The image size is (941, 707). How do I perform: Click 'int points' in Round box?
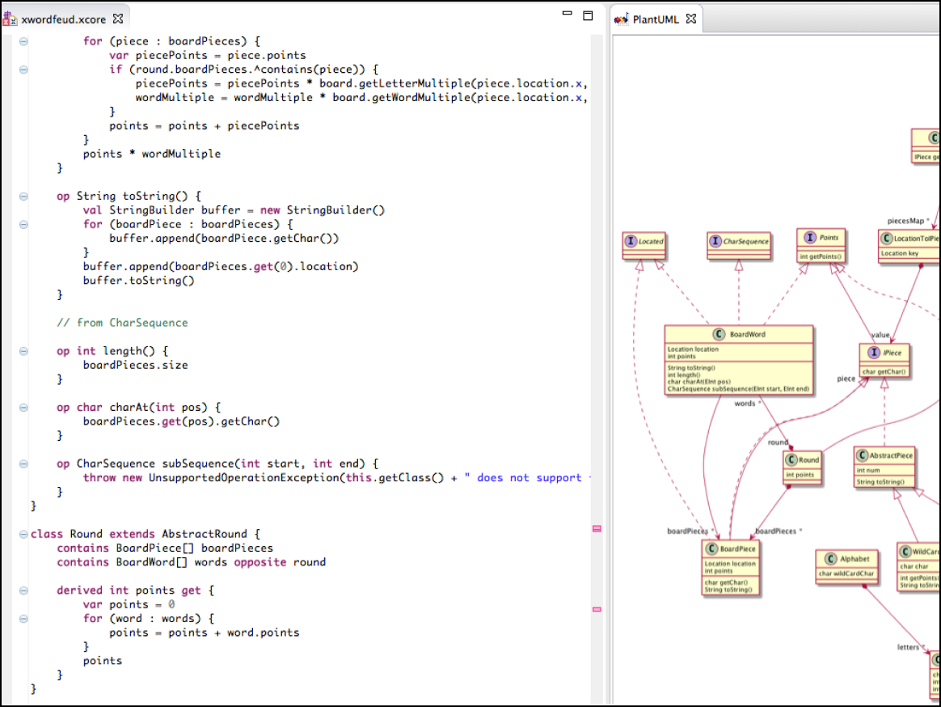click(x=800, y=475)
